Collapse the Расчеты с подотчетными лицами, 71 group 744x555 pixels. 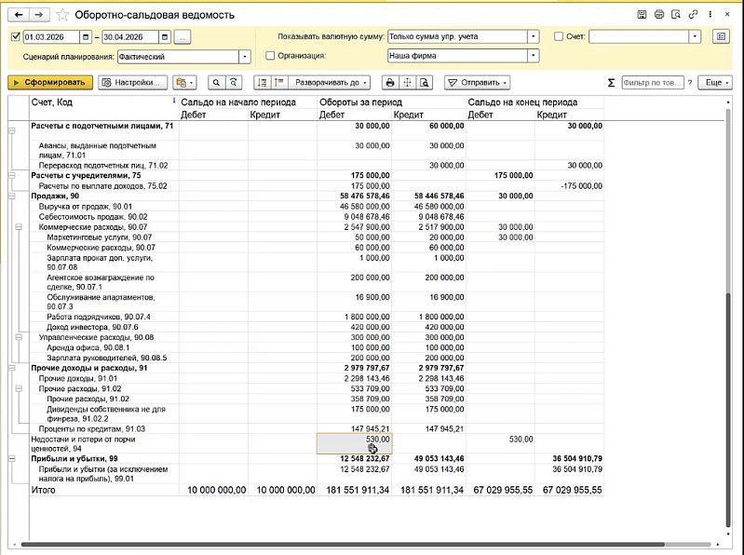[12, 130]
